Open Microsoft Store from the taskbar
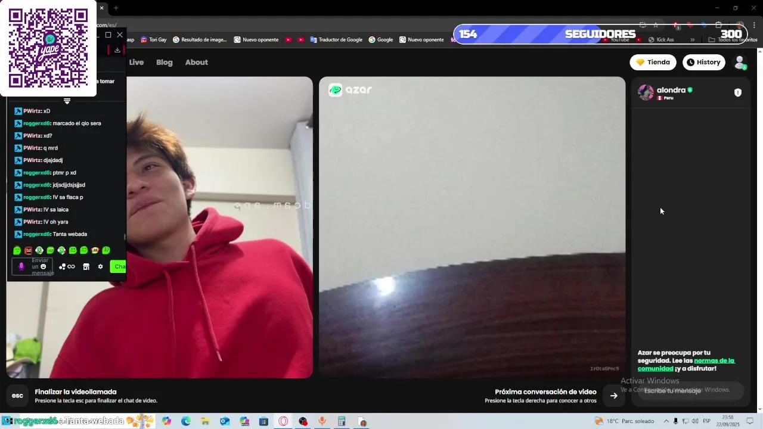 (x=263, y=421)
